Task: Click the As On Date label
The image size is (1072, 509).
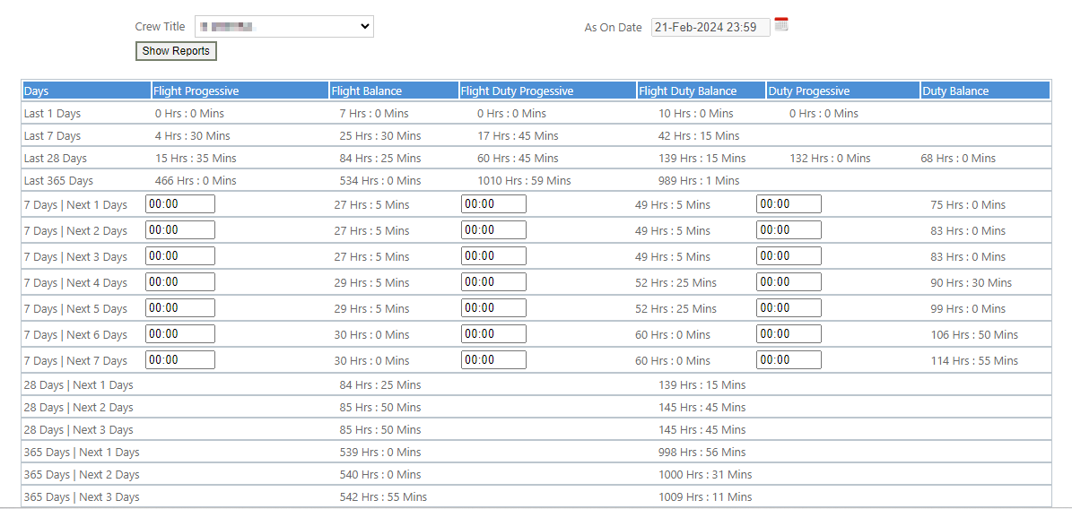Action: [x=614, y=28]
